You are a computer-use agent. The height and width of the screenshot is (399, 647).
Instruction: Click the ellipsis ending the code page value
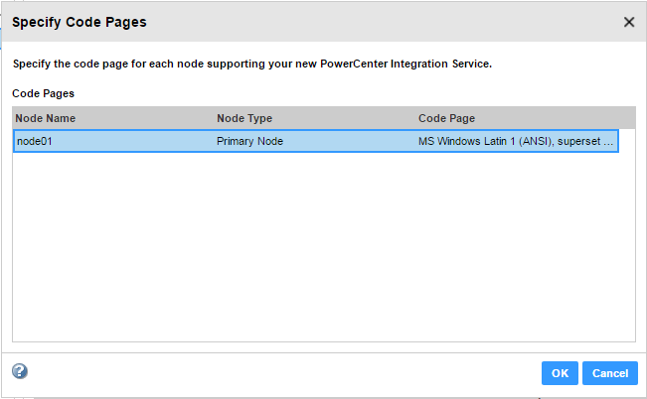coord(610,141)
